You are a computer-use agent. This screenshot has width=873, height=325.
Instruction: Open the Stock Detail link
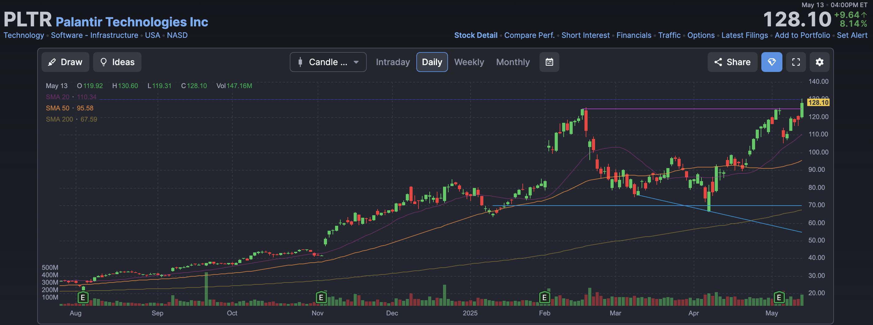click(x=476, y=35)
